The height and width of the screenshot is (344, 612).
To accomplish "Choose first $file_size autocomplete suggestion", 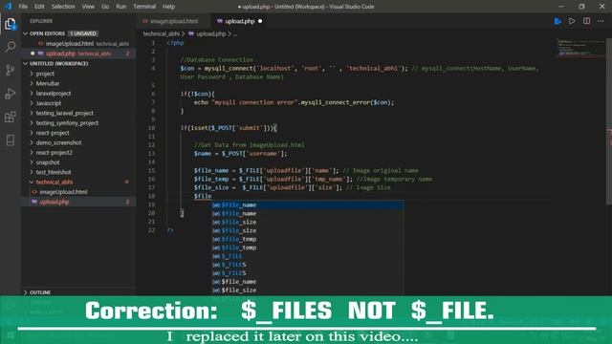I will 308,222.
